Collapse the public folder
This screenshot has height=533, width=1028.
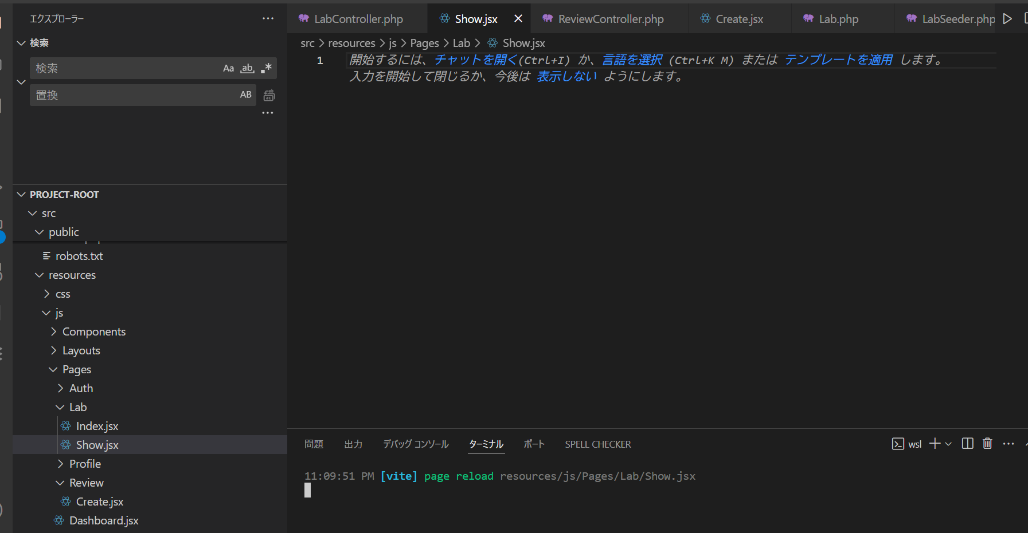click(x=150, y=232)
